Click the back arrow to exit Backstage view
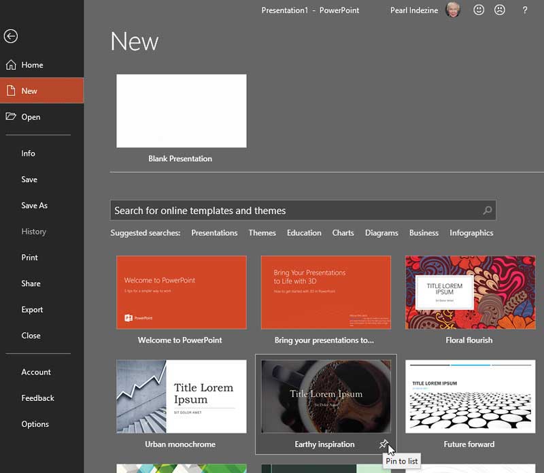 pos(10,36)
